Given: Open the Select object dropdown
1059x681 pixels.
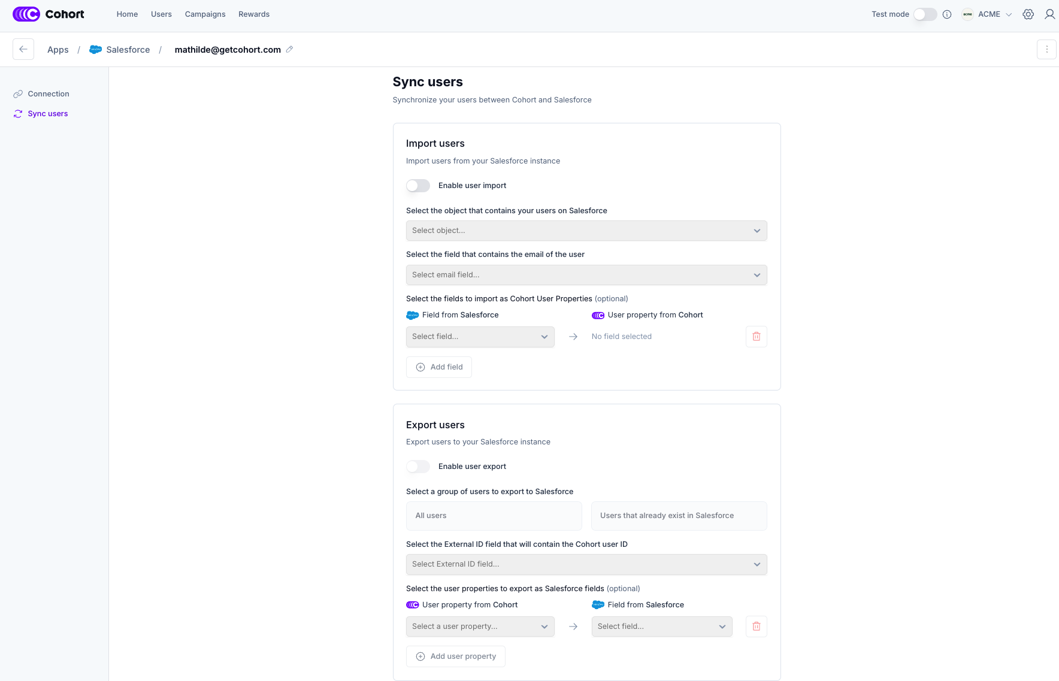Looking at the screenshot, I should tap(586, 231).
